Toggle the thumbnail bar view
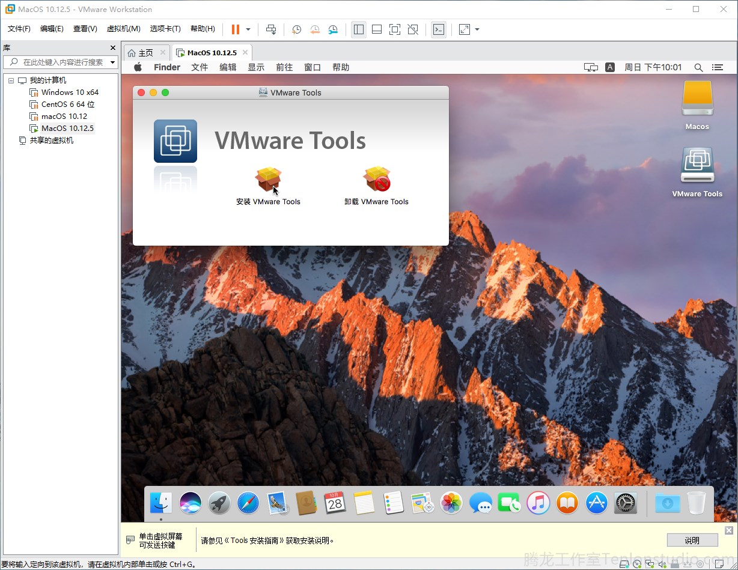Image resolution: width=738 pixels, height=570 pixels. click(x=377, y=29)
